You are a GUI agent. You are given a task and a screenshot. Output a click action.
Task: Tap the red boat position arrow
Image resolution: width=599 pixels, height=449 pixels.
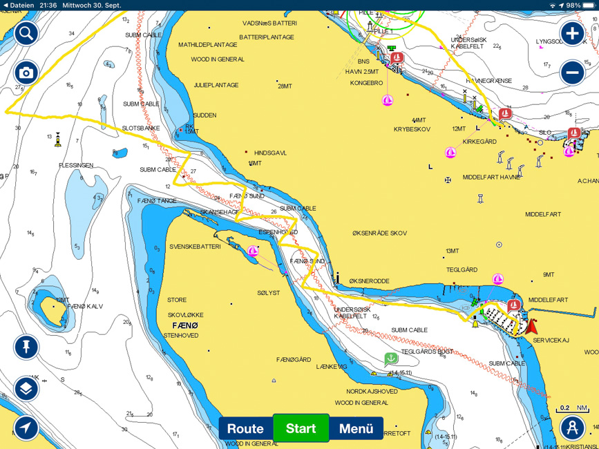click(x=531, y=326)
